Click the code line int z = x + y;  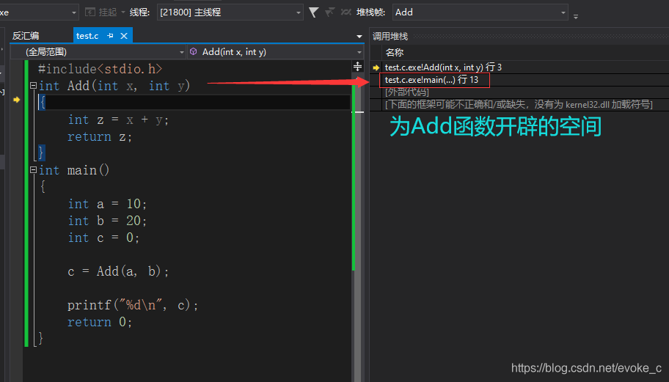point(118,120)
